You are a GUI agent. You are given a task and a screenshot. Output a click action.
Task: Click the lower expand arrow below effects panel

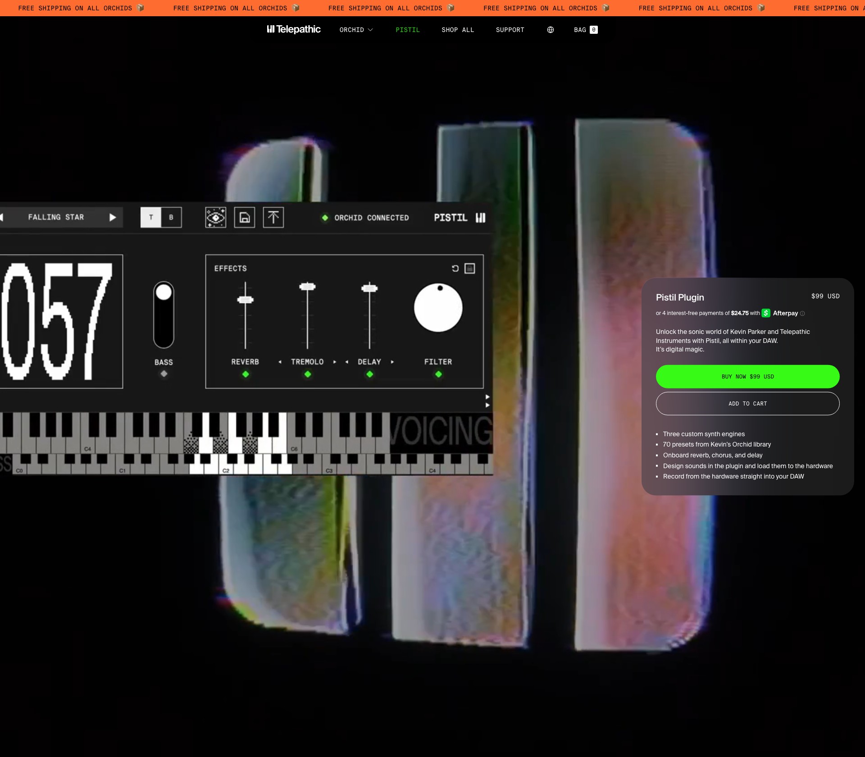pos(487,405)
